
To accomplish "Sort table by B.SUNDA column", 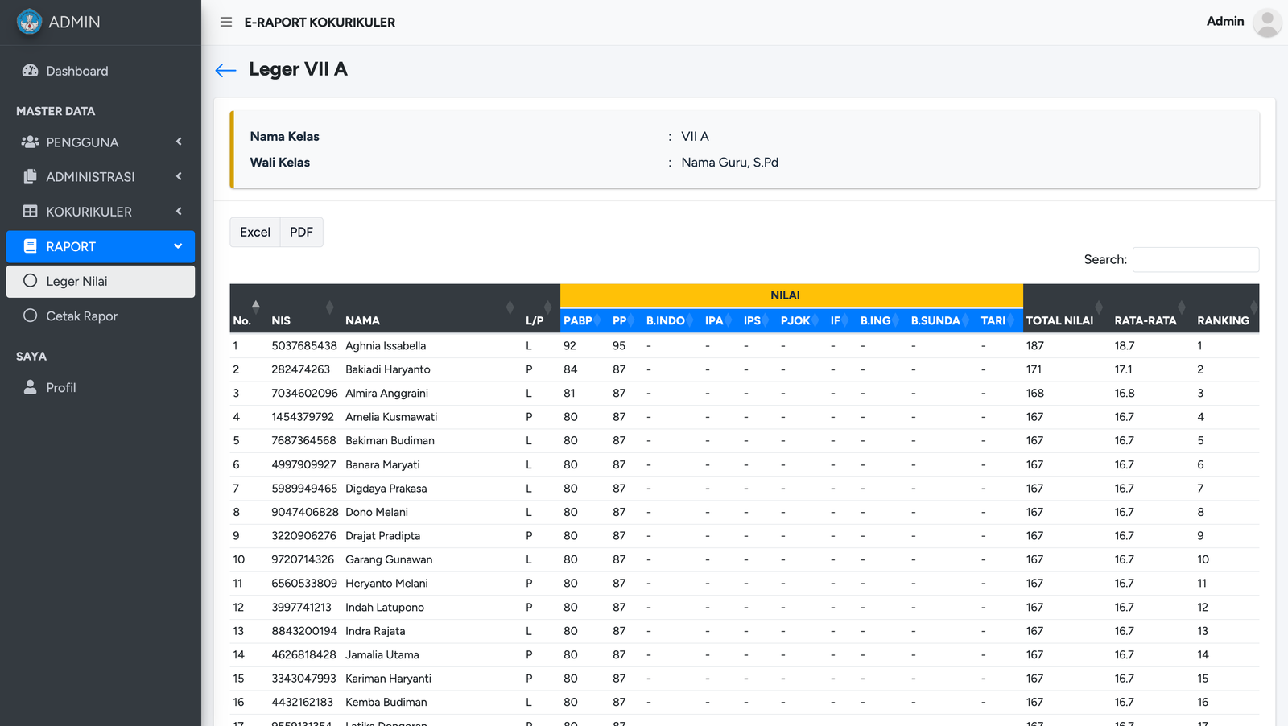I will click(x=941, y=320).
